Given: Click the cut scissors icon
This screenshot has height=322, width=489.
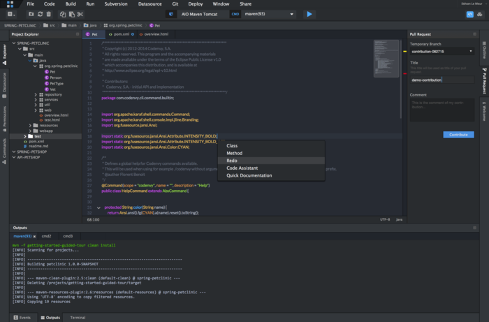Looking at the screenshot, I should coord(81,14).
